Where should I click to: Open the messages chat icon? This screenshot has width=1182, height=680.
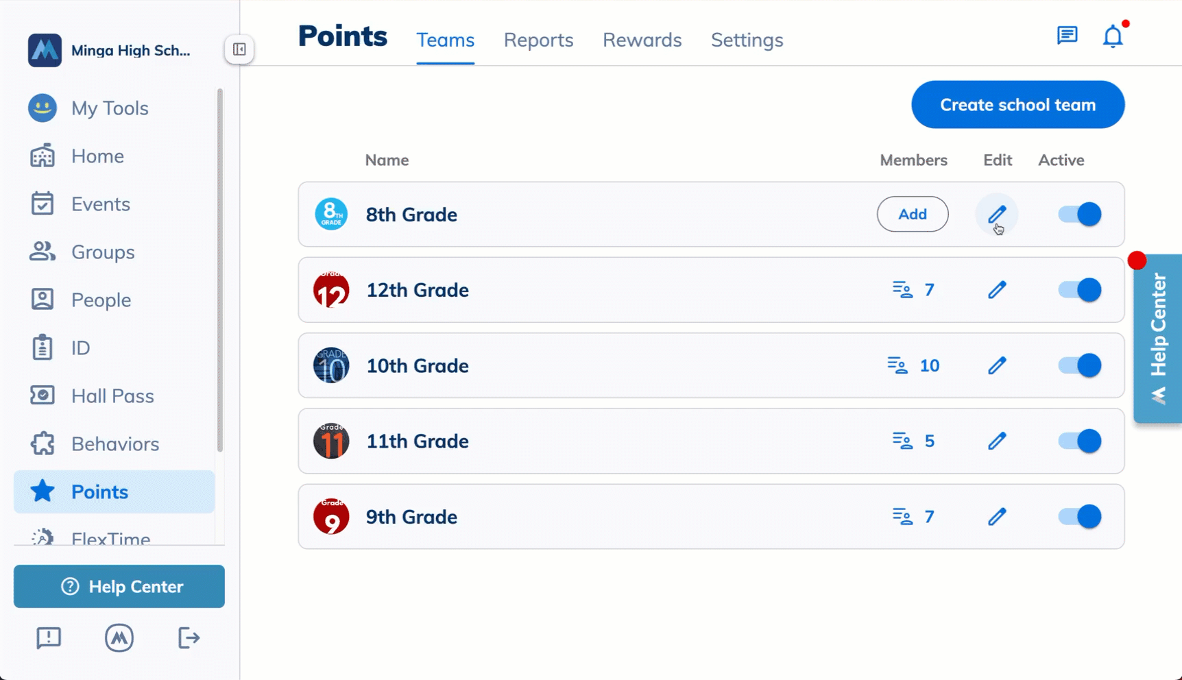(x=1067, y=35)
